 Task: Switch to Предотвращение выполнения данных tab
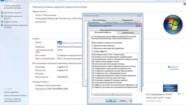(x=114, y=30)
